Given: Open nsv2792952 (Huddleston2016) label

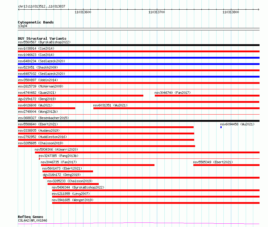Looking at the screenshot, I should [x=42, y=137].
